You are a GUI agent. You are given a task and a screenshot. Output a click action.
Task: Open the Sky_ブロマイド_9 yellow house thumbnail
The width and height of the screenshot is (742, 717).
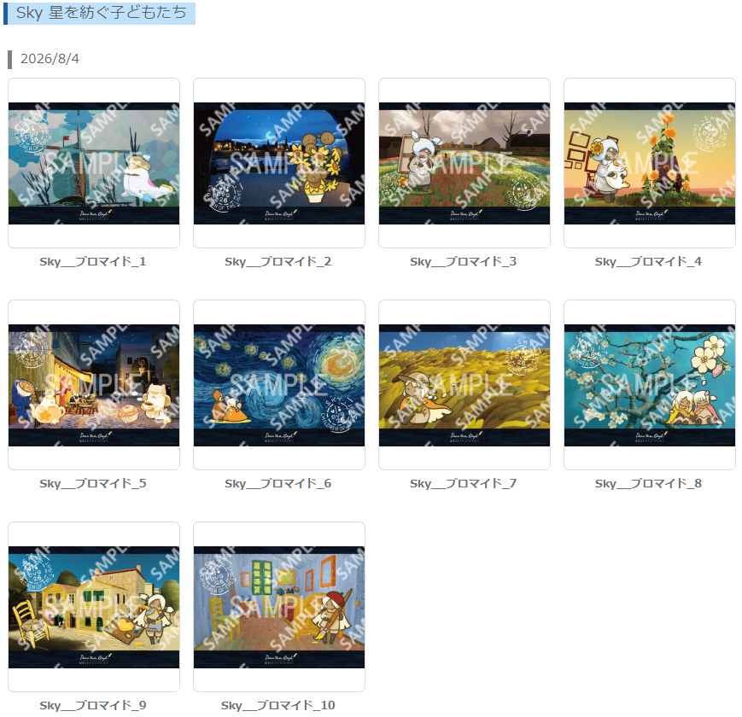coord(94,607)
